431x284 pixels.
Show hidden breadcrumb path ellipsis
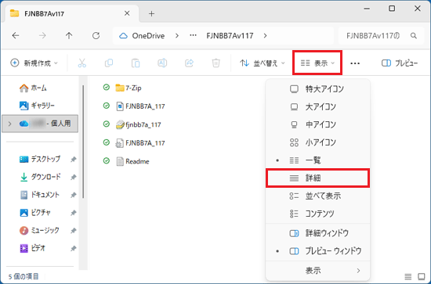point(194,36)
